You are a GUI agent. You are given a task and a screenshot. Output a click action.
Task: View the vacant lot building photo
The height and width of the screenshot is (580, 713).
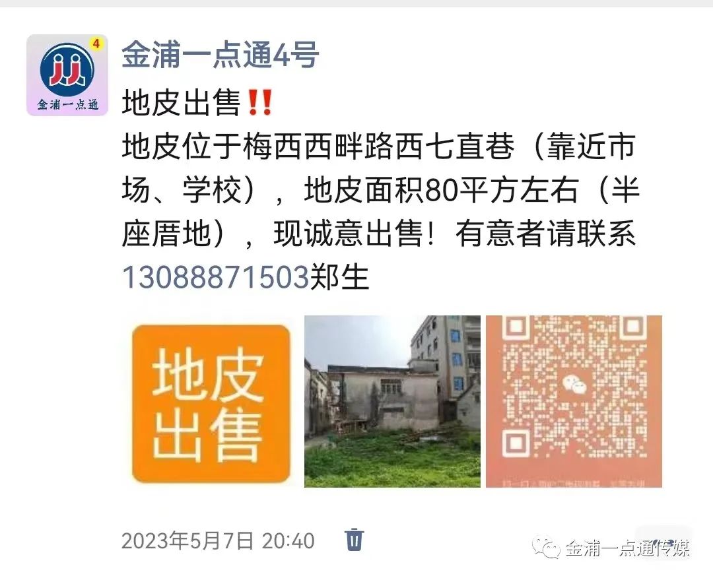point(392,401)
